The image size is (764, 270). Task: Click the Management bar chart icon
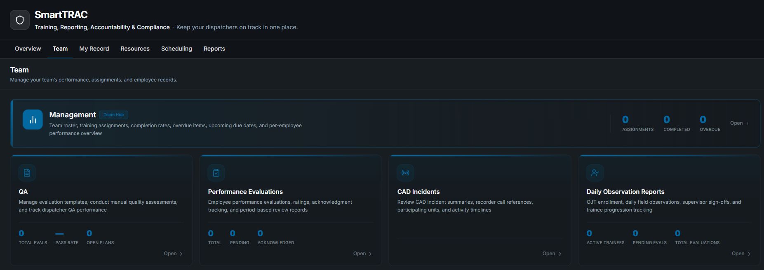(x=33, y=120)
